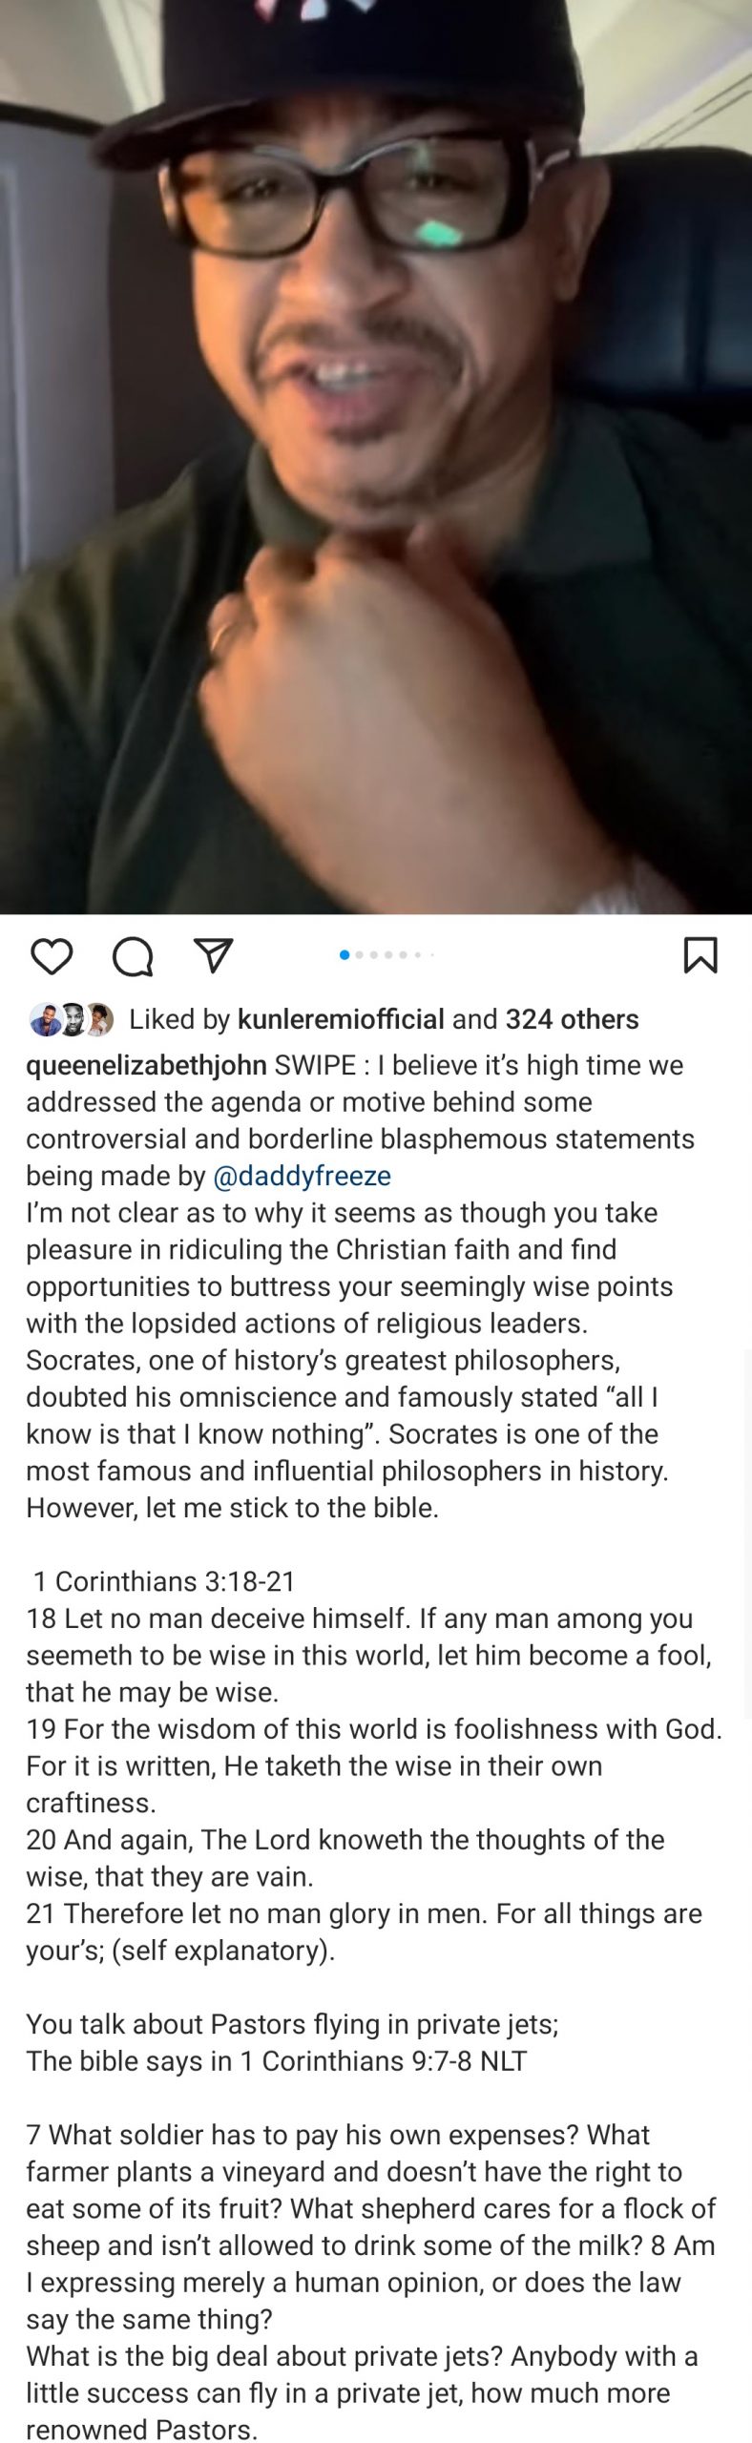Jump to the sixth carousel dot
The height and width of the screenshot is (2443, 752).
(418, 954)
